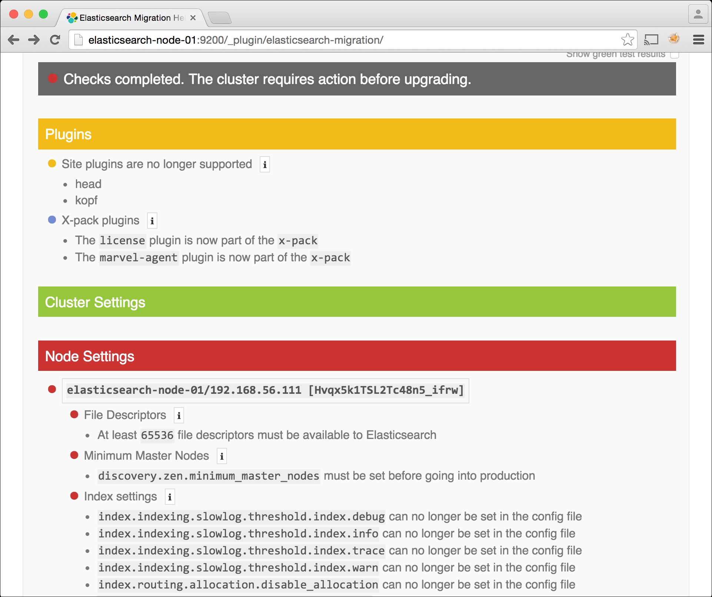Click the Minimum Master Nodes item

click(146, 456)
